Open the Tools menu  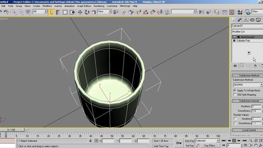coord(10,6)
